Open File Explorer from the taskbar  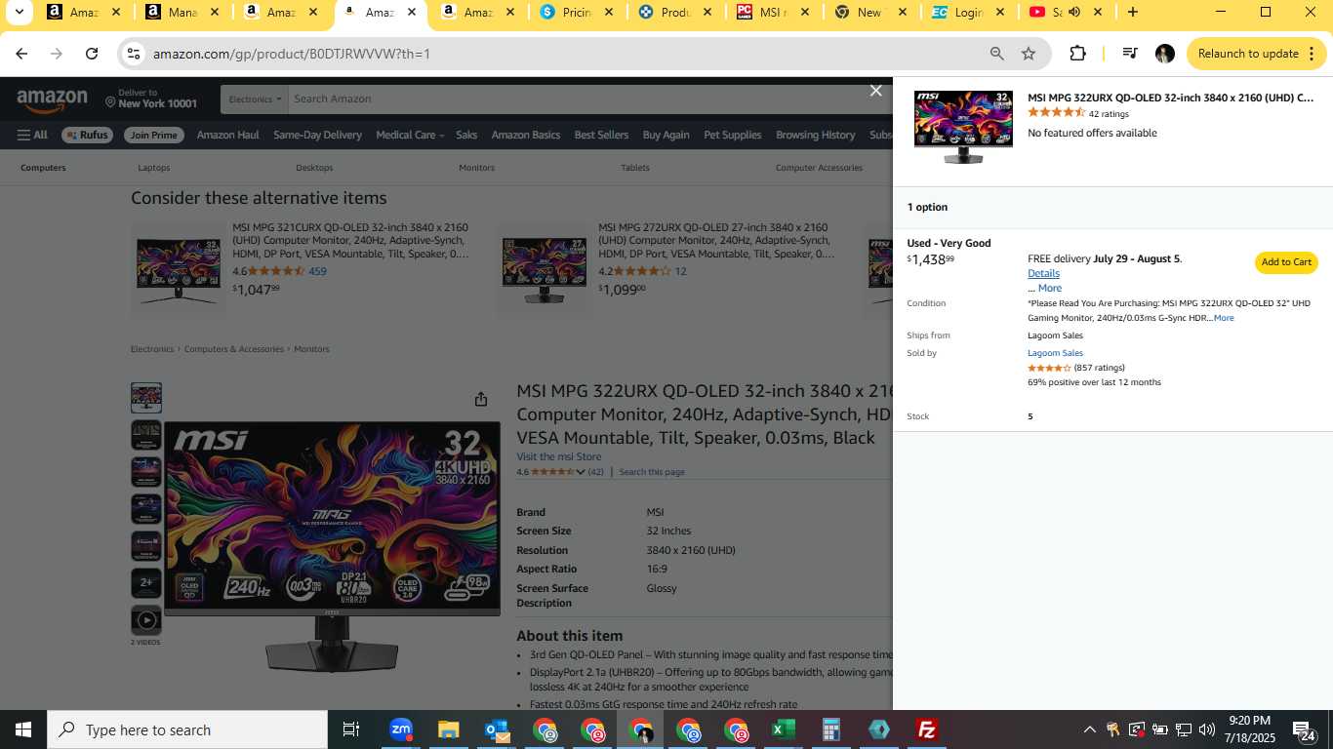(448, 729)
